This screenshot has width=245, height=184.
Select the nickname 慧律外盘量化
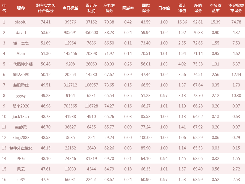21,148
